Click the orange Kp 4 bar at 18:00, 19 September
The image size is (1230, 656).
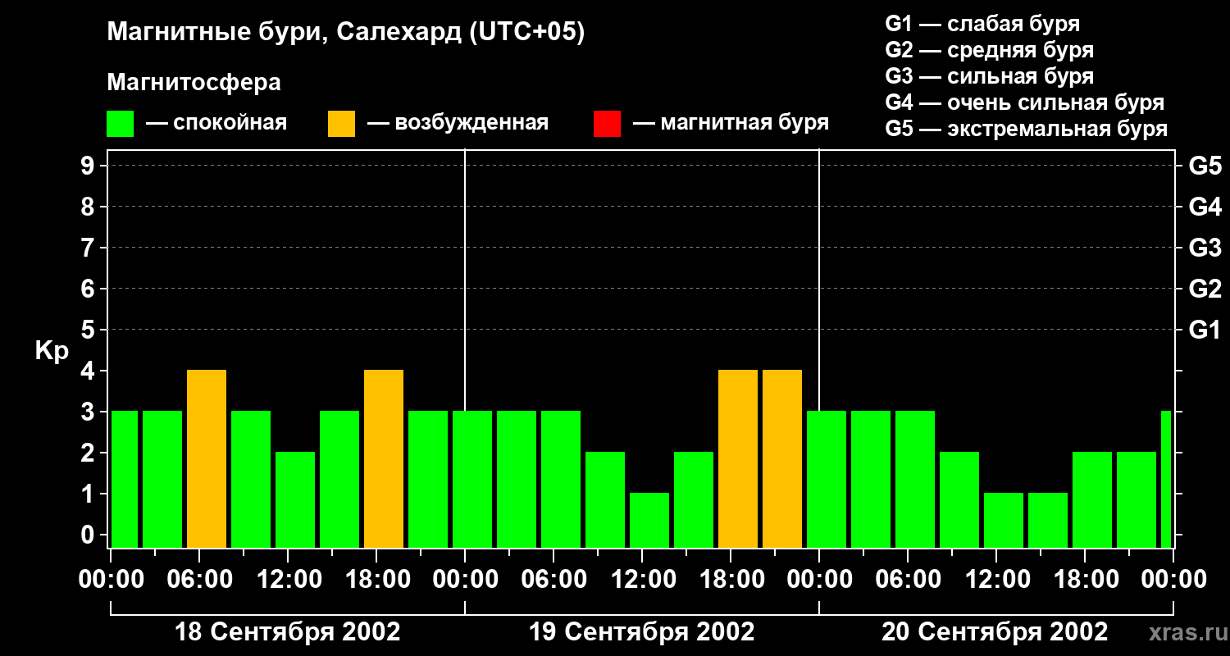pos(738,459)
